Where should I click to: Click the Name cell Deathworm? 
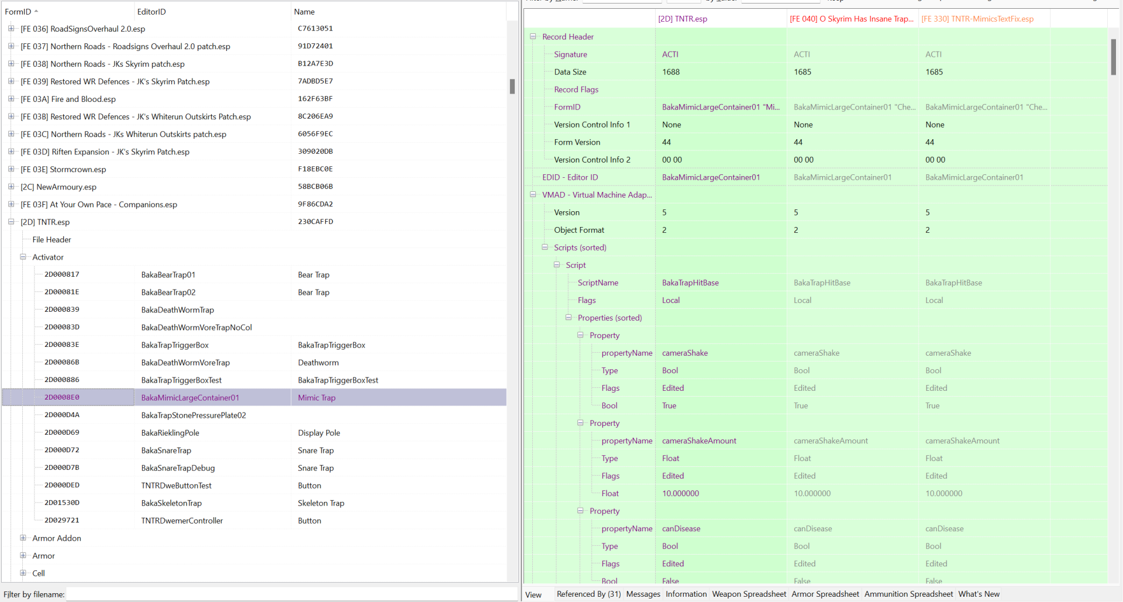pos(318,363)
